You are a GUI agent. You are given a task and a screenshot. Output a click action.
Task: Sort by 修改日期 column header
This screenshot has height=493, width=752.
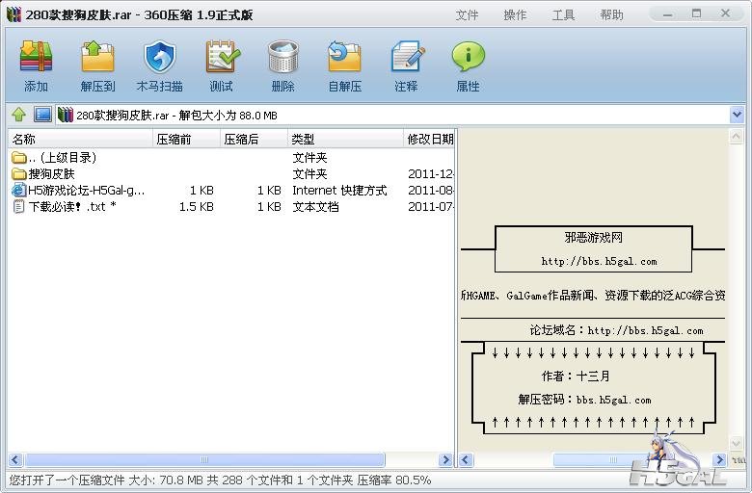430,139
